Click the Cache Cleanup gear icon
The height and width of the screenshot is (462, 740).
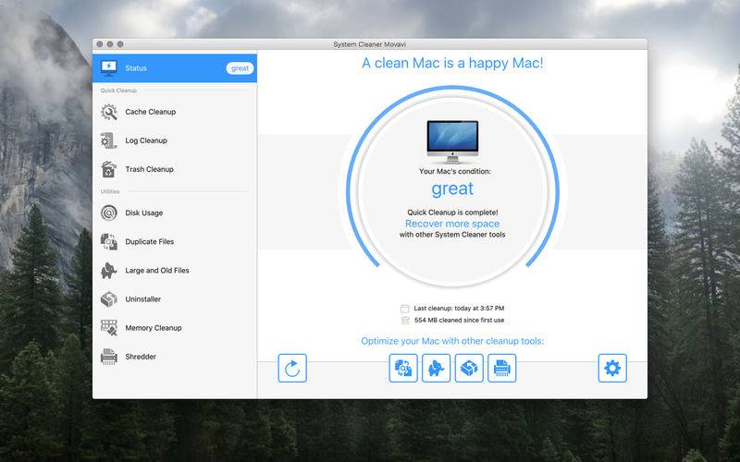(109, 112)
